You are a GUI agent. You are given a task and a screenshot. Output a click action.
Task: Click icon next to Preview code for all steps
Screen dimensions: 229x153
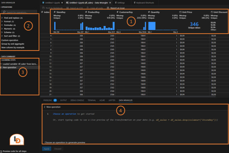pos(1,151)
